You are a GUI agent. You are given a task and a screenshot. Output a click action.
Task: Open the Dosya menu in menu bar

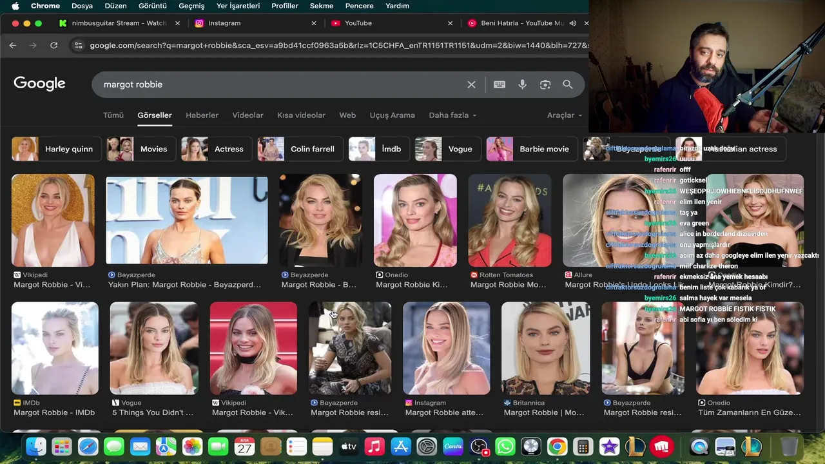pos(82,6)
